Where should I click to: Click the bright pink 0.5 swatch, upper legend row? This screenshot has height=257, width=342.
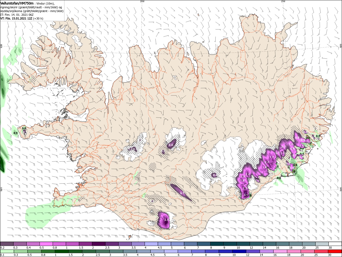(46, 244)
